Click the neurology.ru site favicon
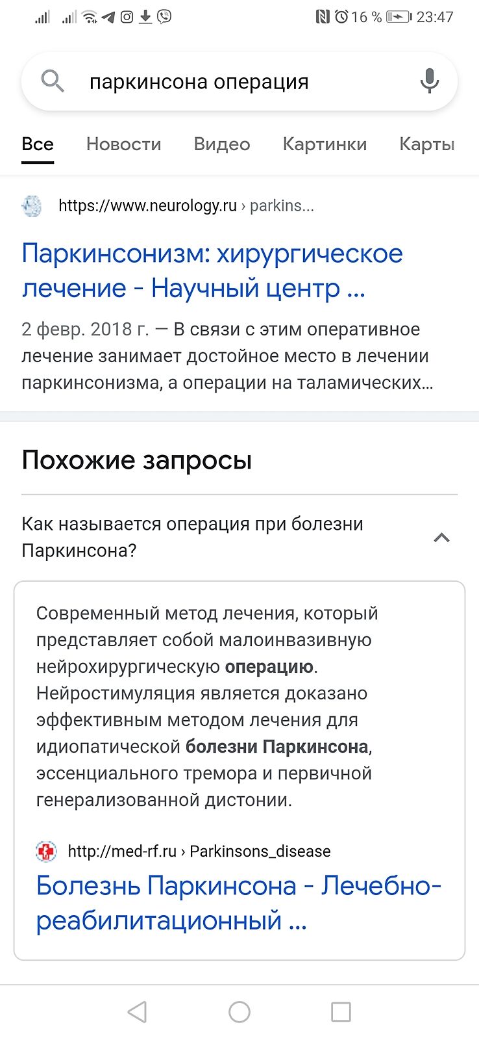The width and height of the screenshot is (479, 1040). 31,206
